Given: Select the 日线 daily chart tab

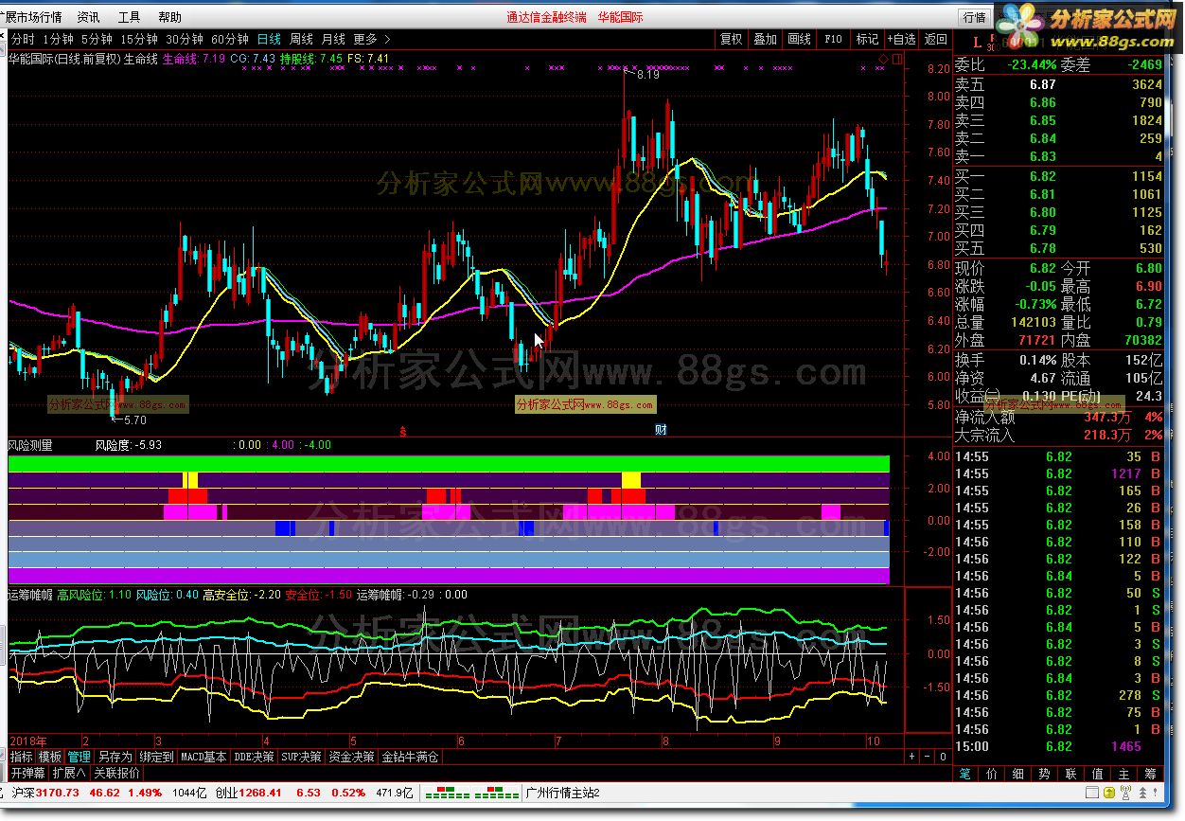Looking at the screenshot, I should coord(269,39).
